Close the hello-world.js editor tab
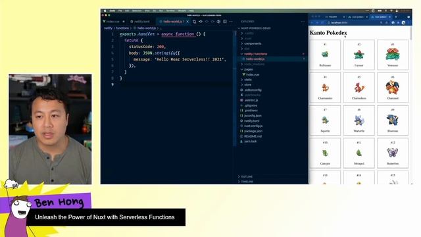Screen dimensions: 421x237 point(187,22)
